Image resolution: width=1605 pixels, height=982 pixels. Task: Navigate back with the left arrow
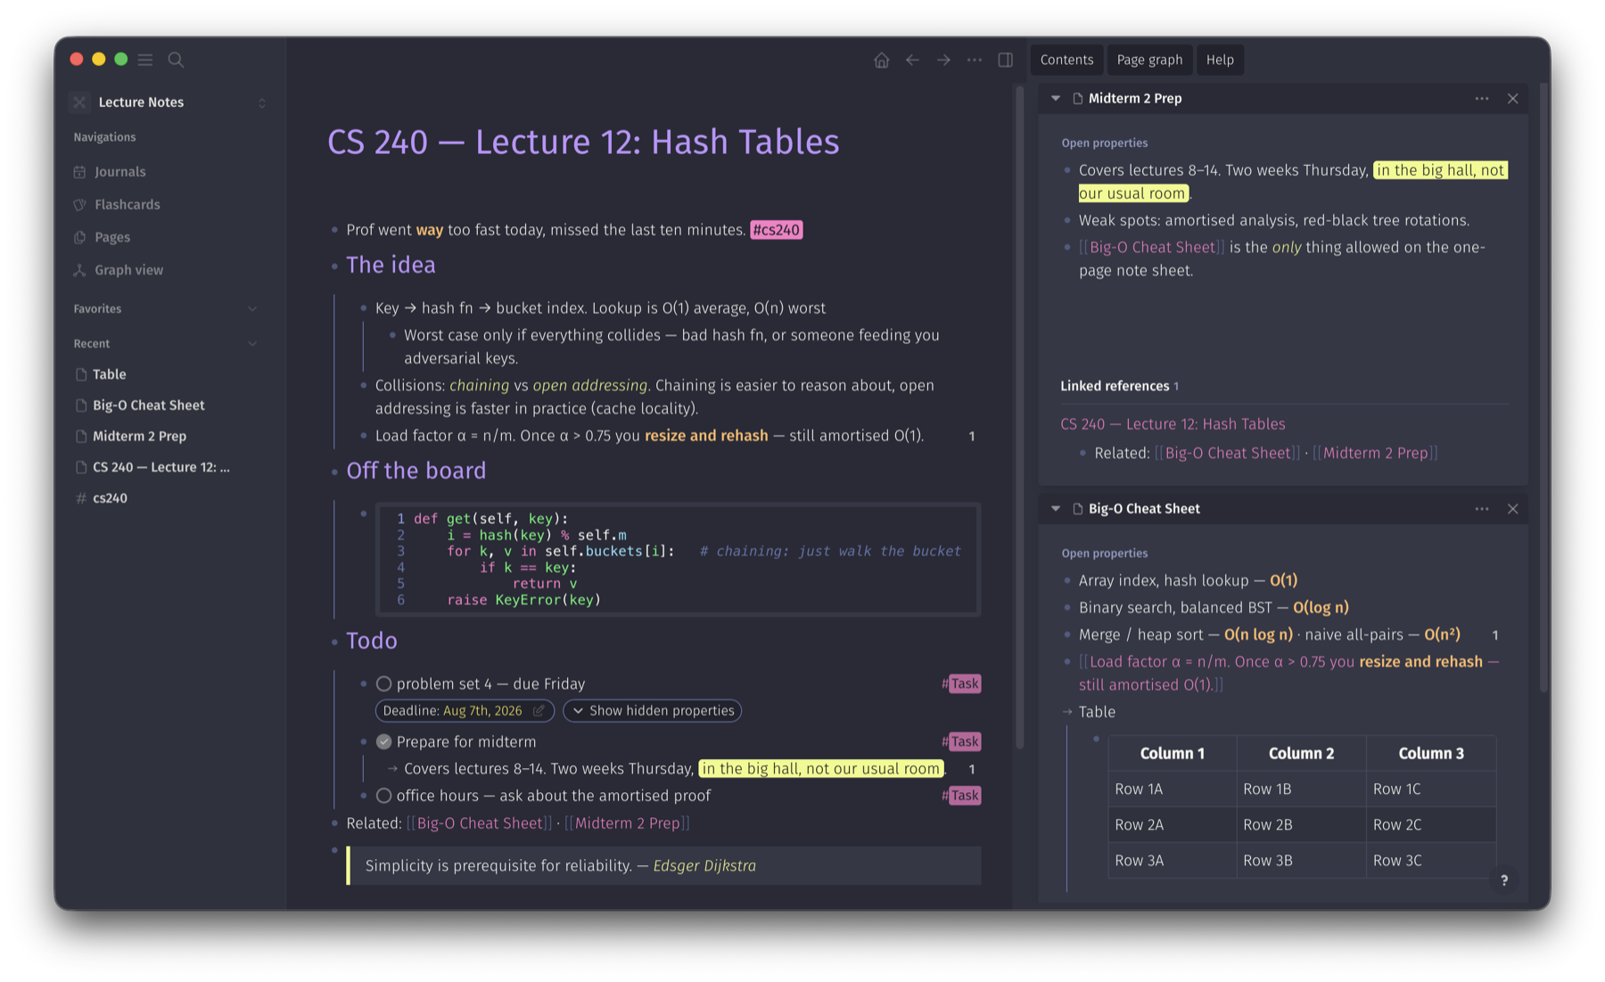[912, 60]
